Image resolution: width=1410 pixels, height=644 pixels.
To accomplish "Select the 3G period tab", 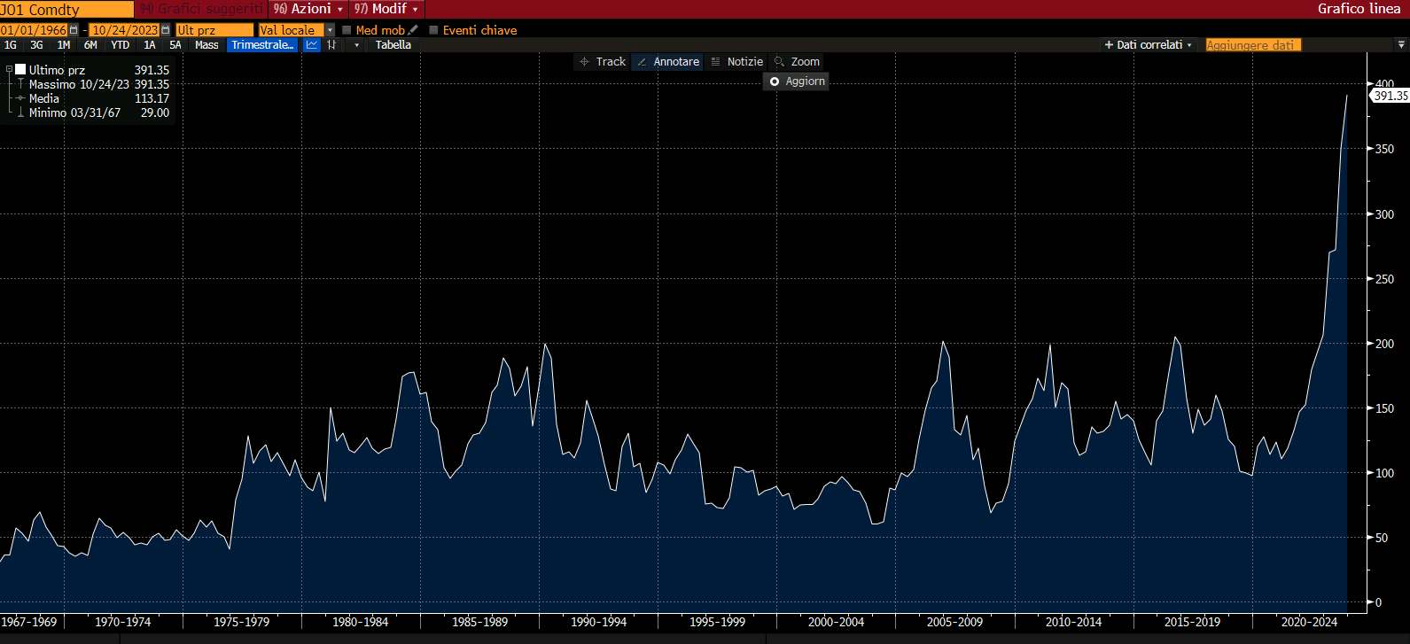I will pos(36,45).
